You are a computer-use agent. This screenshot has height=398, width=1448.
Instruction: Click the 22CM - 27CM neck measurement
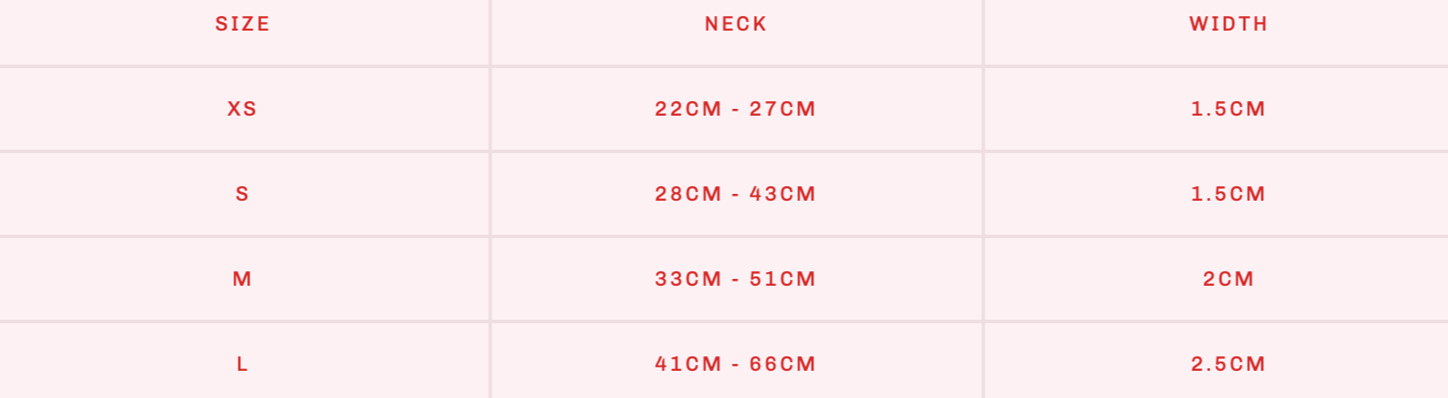[736, 109]
